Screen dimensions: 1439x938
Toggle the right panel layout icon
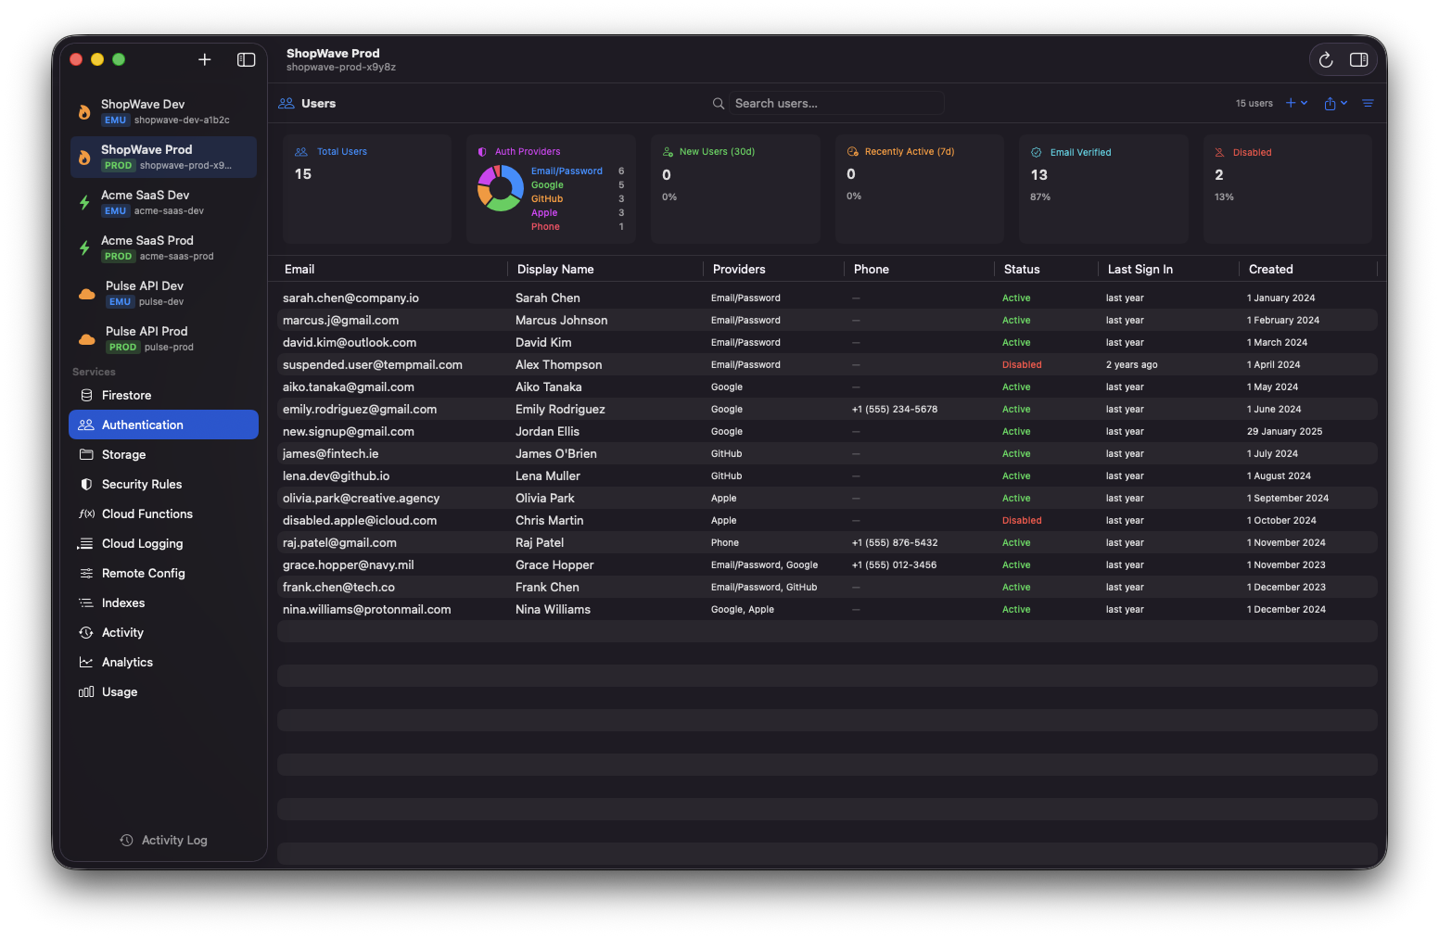pyautogui.click(x=1359, y=59)
